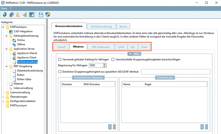
Task: Enable Verwende globalen Katalog für Abfragen
Action: [60, 59]
